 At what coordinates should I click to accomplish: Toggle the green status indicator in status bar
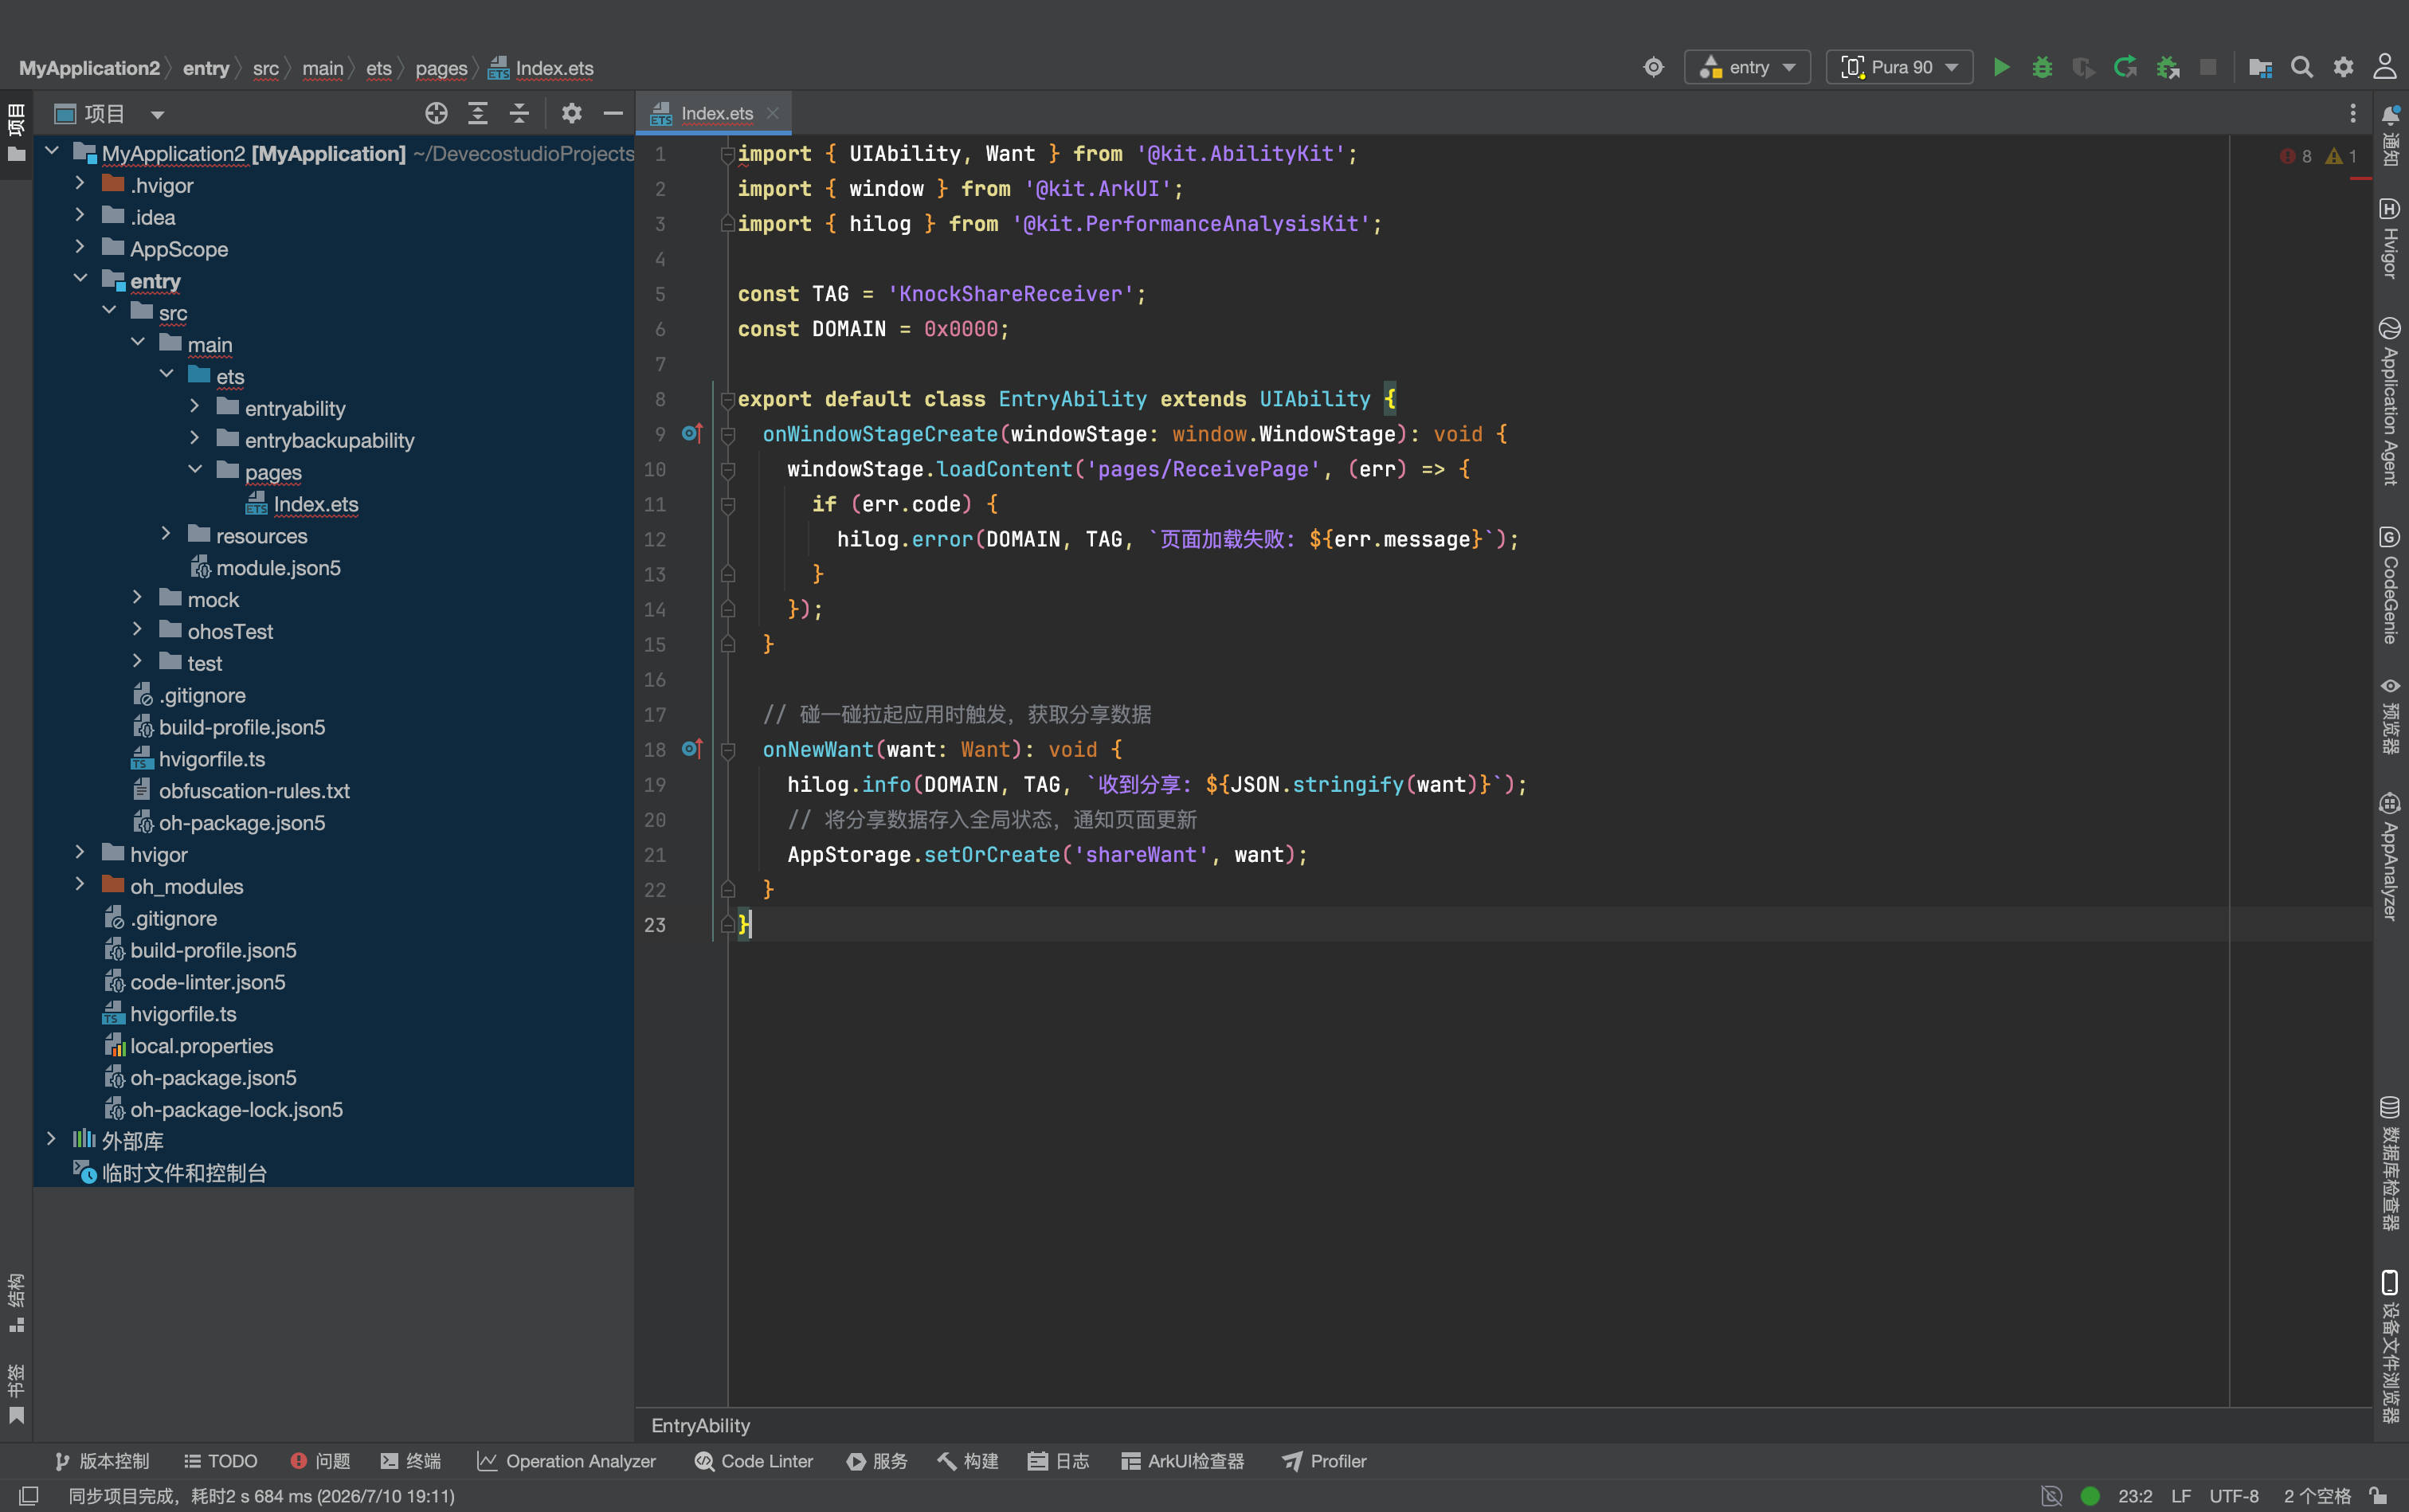point(2090,1495)
